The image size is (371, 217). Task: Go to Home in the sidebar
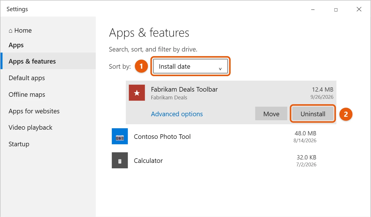click(x=20, y=30)
